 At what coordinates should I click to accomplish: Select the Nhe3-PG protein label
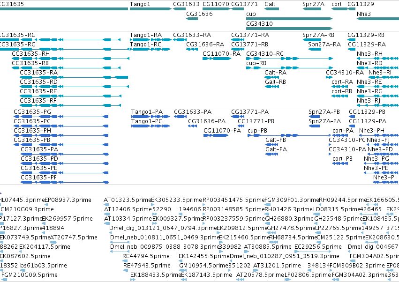(x=376, y=159)
